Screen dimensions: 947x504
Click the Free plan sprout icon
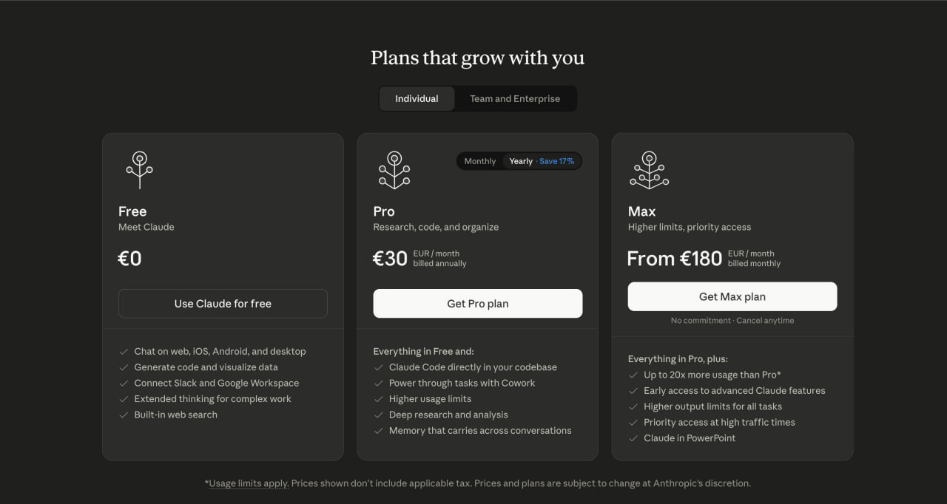(139, 169)
